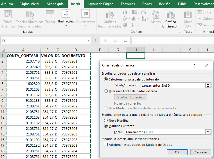Expand the Ilustrações dropdown
Screen dimensions: 214x159
[x=66, y=26]
